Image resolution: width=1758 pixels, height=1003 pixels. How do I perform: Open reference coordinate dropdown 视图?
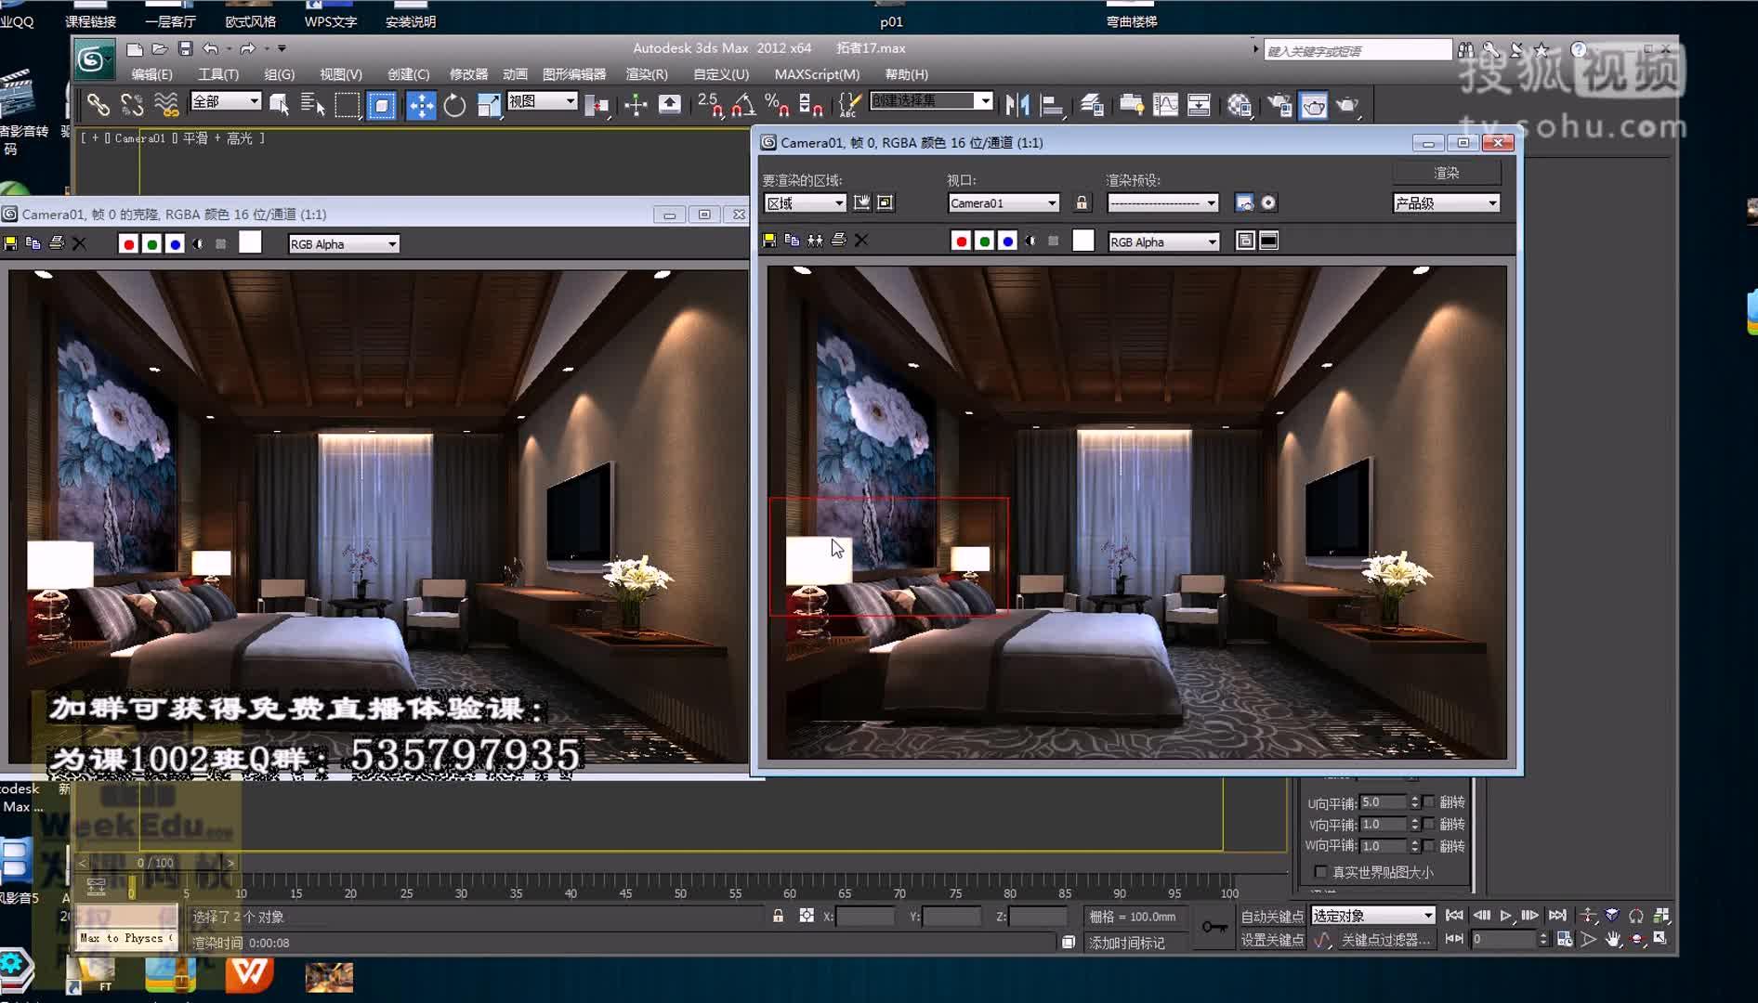[x=543, y=101]
